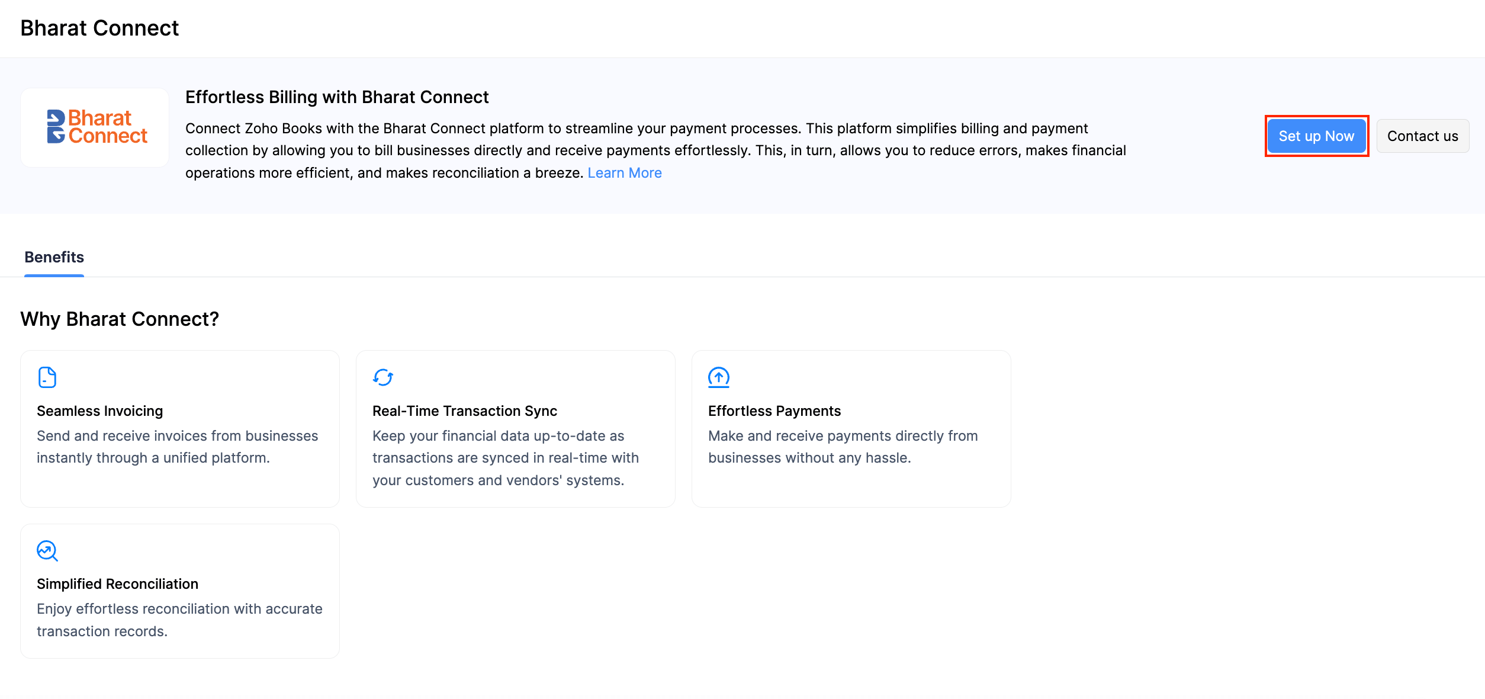Click the Effortless Billing with Bharat Connect title
Screen dimensions: 1485x699
coord(337,97)
